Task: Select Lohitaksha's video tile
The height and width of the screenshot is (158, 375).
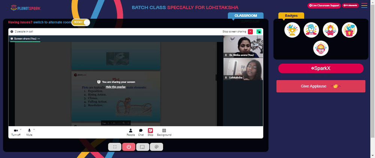Action: point(243,69)
